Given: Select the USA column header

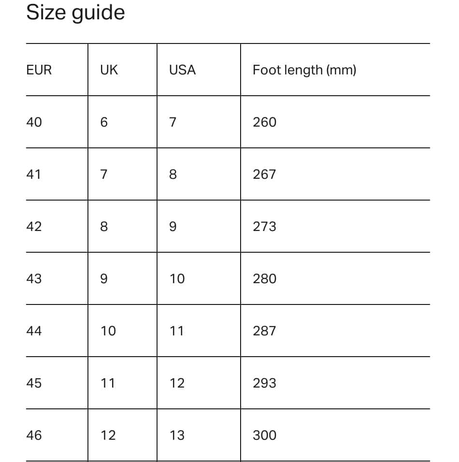Looking at the screenshot, I should tap(182, 70).
